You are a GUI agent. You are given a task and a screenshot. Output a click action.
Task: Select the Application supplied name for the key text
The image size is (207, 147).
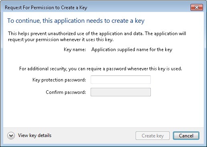pos(132,50)
